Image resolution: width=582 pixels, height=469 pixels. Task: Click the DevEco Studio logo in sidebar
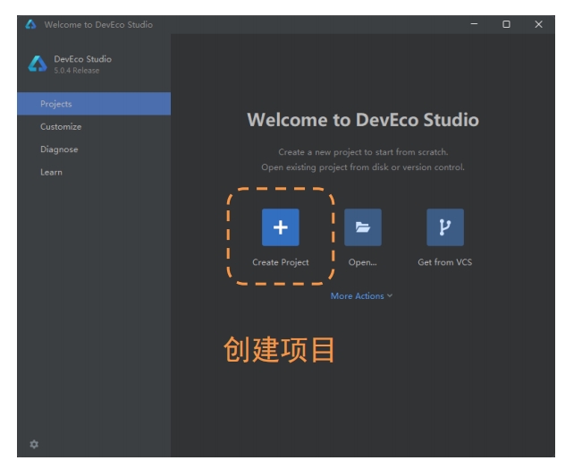pos(37,64)
